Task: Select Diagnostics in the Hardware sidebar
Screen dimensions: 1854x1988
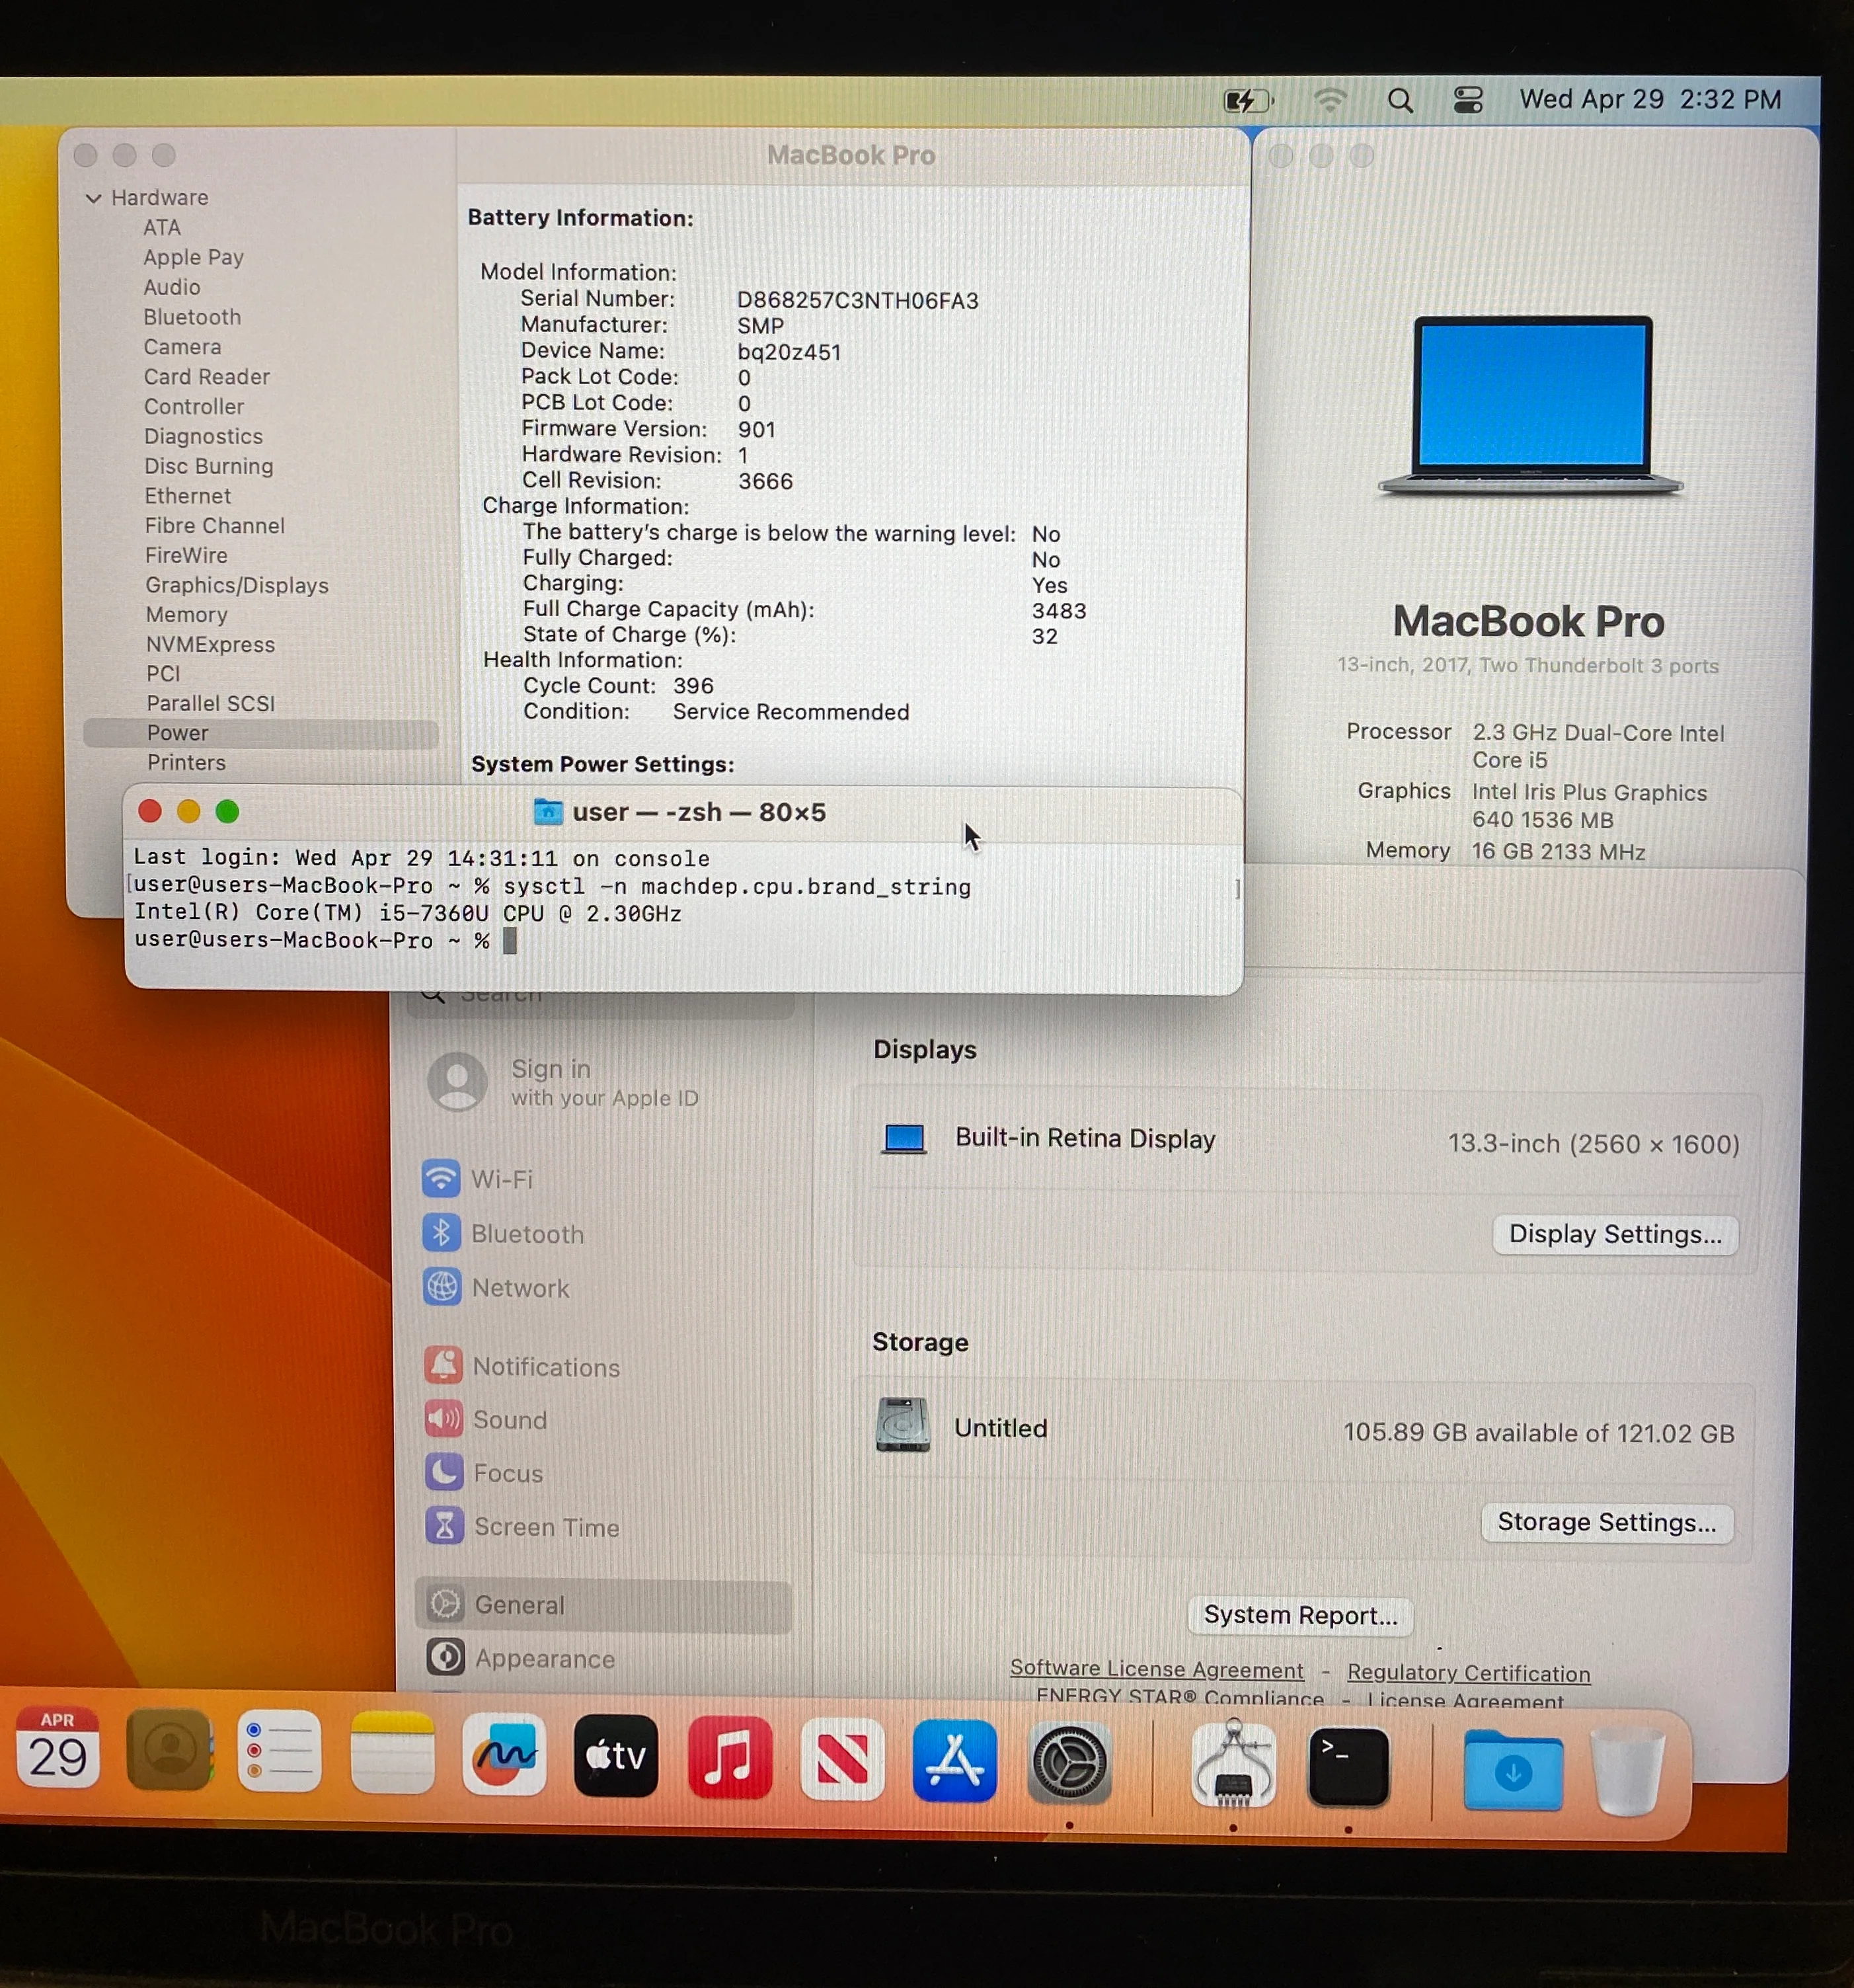Action: [203, 436]
